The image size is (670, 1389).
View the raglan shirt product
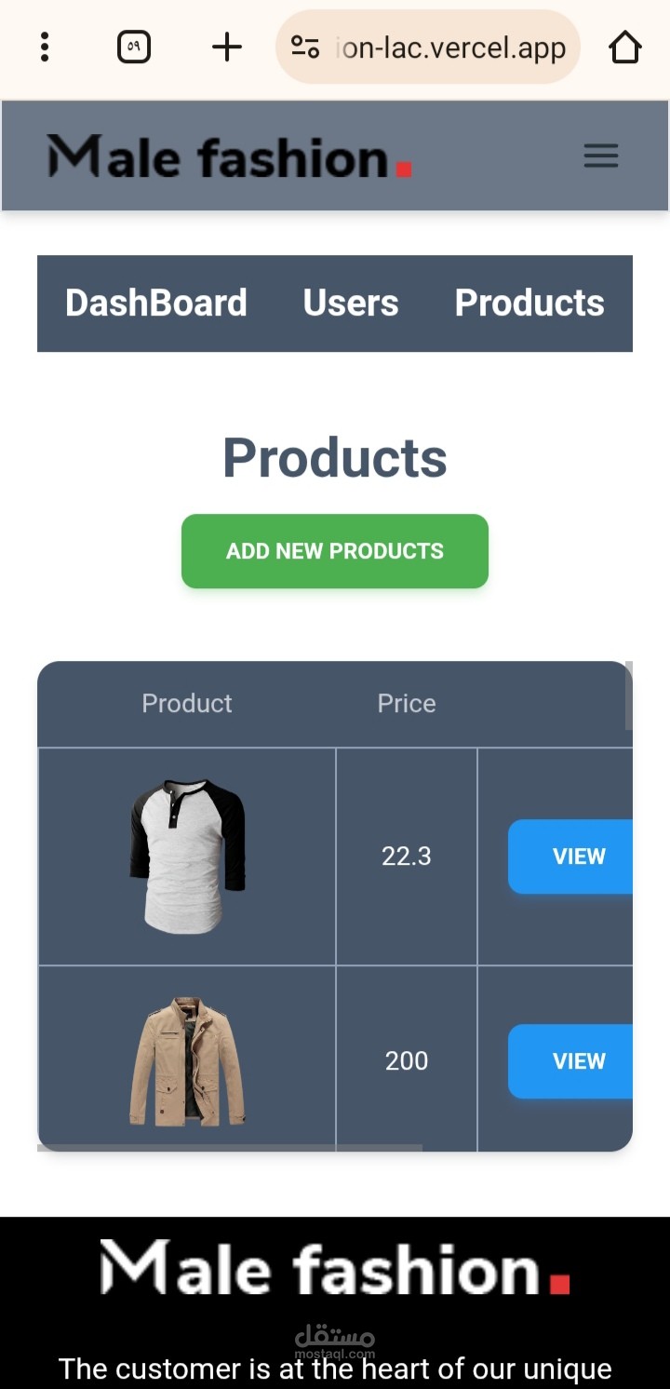pos(570,856)
